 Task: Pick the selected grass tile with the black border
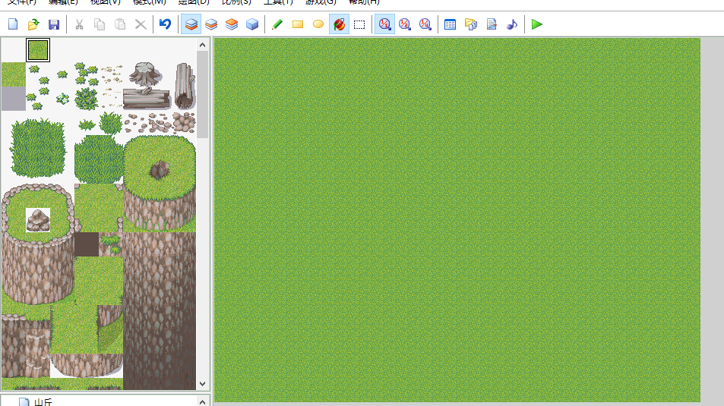point(38,50)
